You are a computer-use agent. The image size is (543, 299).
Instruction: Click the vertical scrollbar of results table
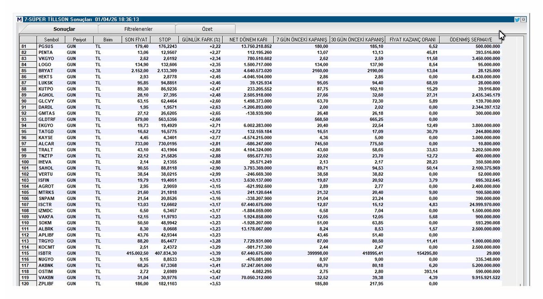point(519,161)
